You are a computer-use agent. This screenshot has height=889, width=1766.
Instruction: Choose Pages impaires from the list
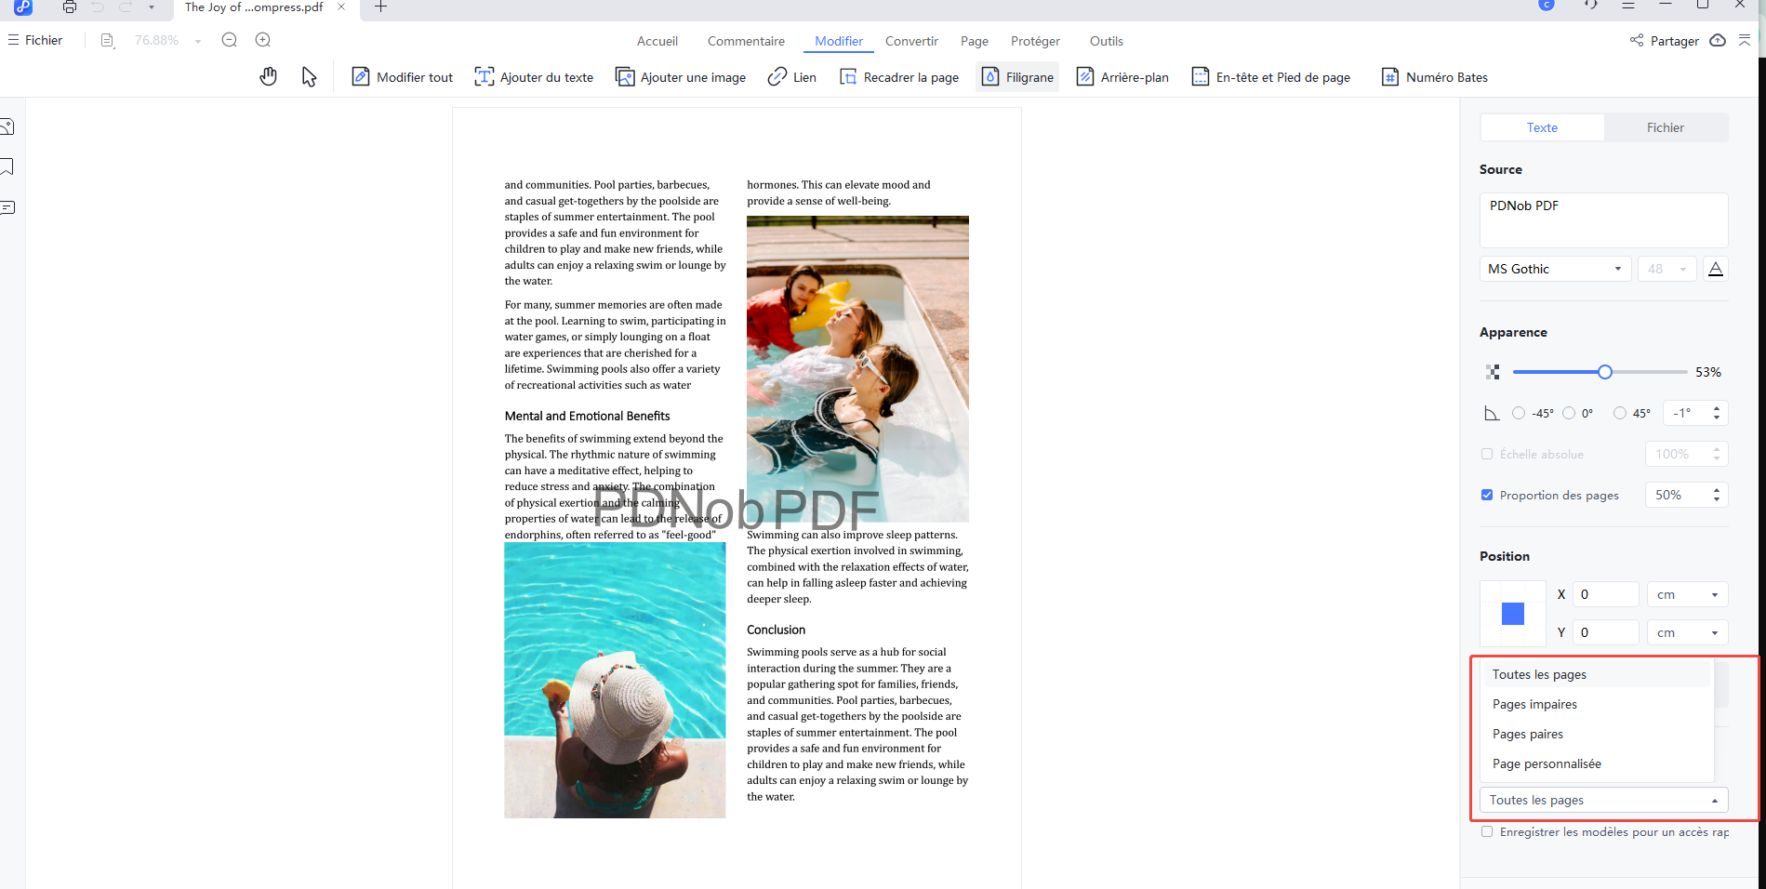click(x=1534, y=704)
